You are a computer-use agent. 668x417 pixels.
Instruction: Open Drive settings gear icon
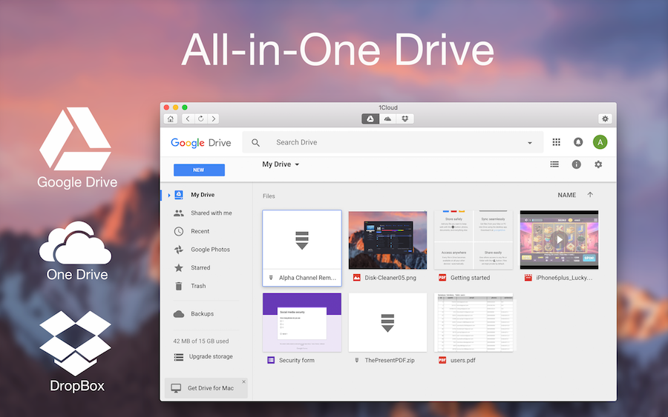coord(598,164)
